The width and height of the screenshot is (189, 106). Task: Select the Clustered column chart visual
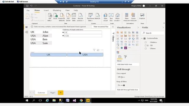[x=129, y=32]
